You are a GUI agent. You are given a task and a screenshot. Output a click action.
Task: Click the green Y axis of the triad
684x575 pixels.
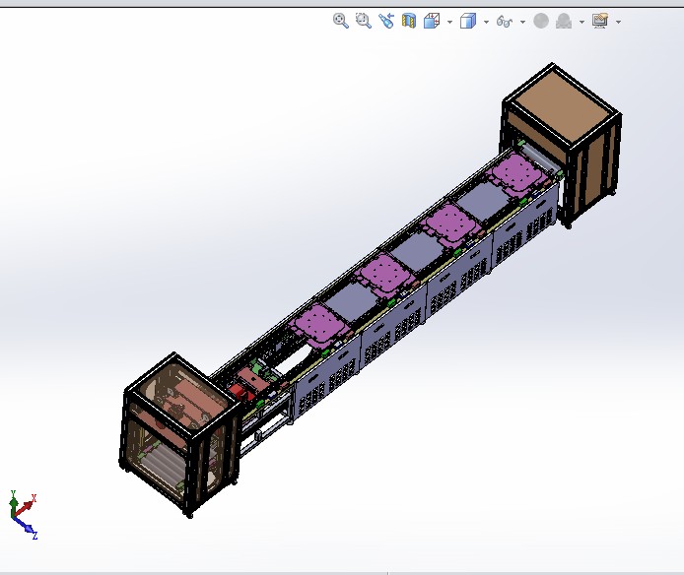(x=14, y=503)
